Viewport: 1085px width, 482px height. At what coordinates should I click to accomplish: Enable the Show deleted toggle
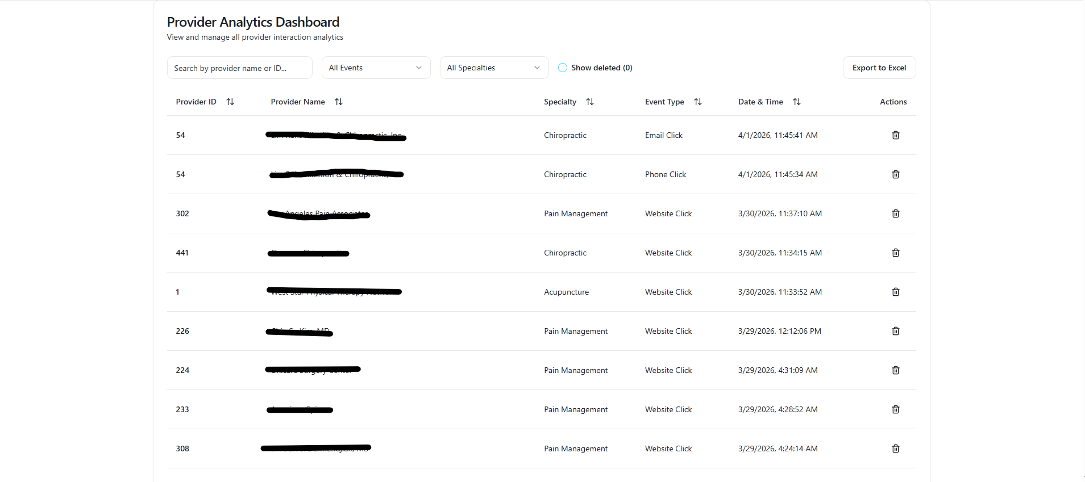[563, 68]
